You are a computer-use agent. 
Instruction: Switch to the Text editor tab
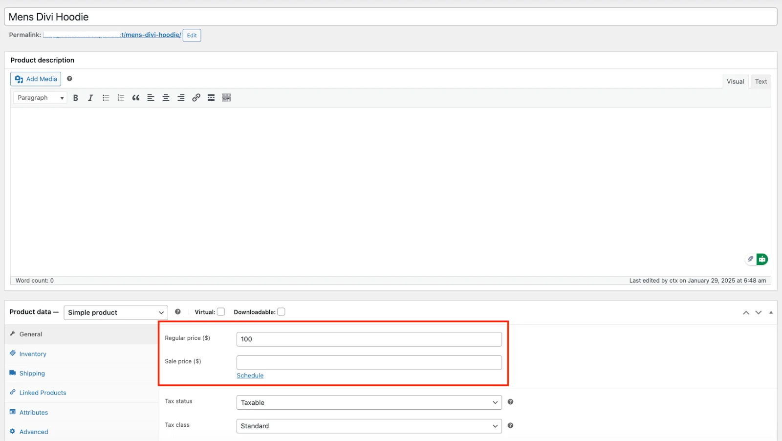[760, 82]
